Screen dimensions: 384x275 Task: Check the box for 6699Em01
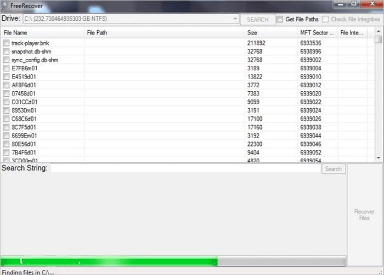[x=6, y=136]
